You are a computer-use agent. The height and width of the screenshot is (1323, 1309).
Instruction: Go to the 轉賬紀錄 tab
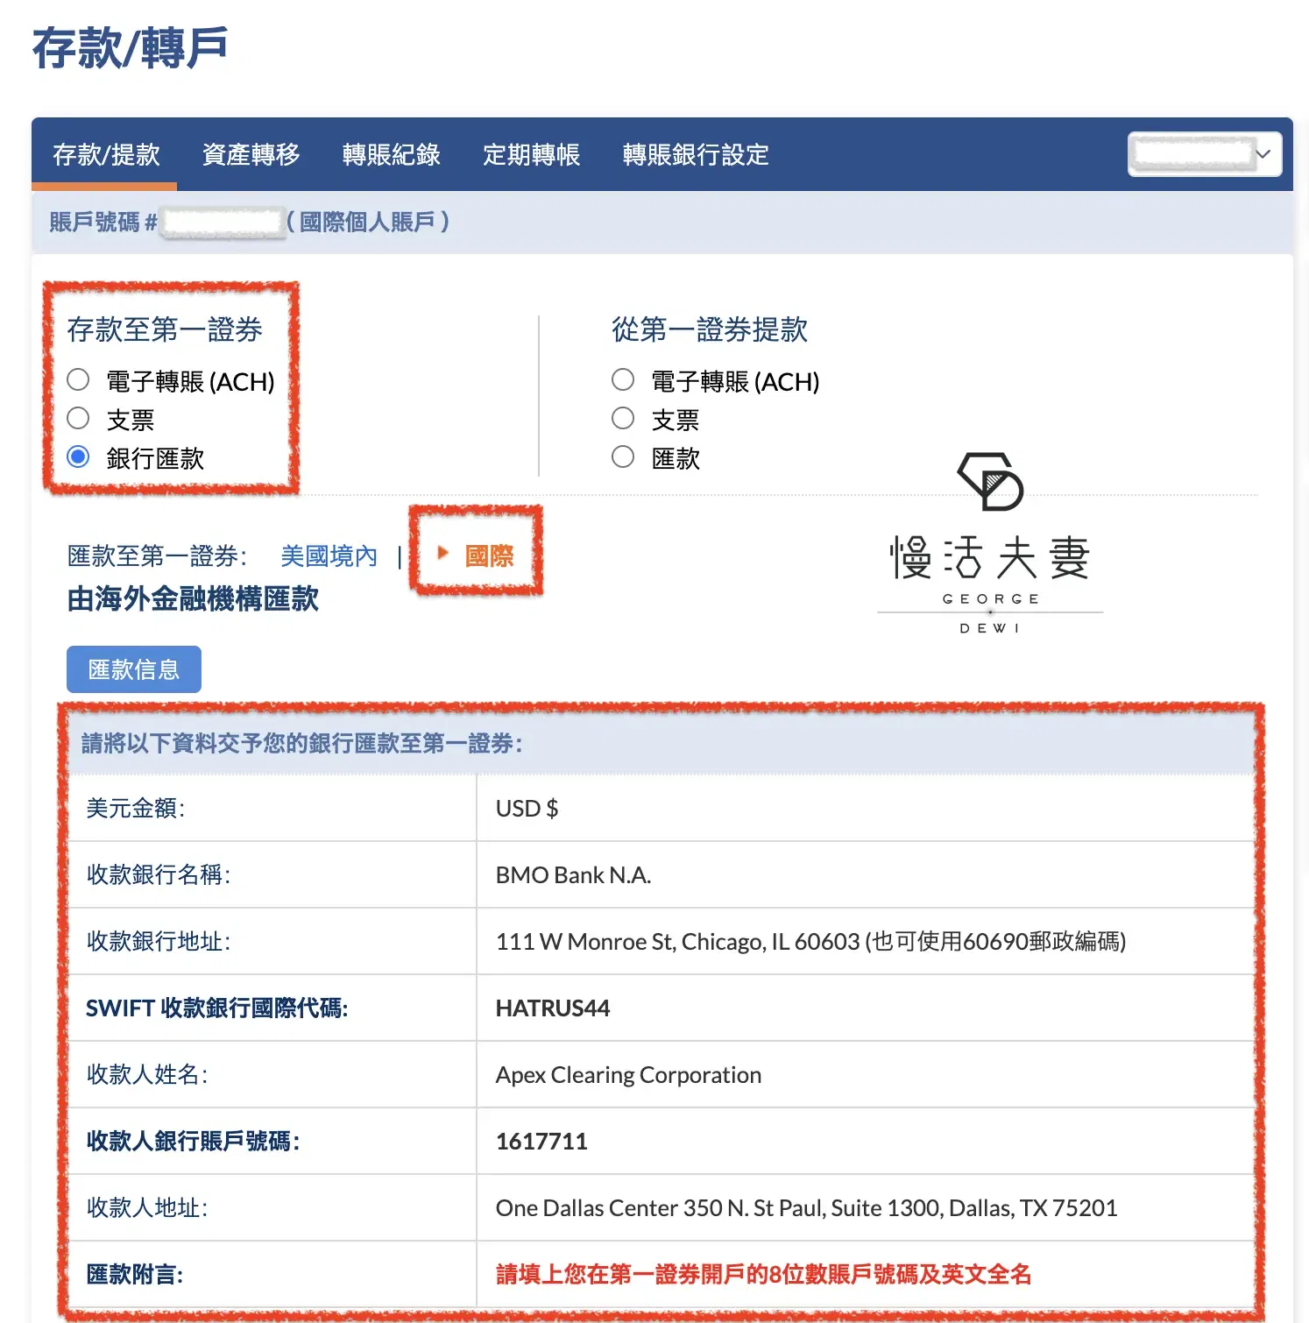tap(392, 155)
